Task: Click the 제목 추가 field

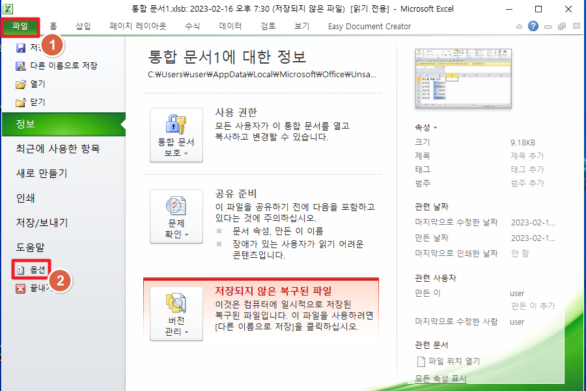Action: [x=527, y=156]
